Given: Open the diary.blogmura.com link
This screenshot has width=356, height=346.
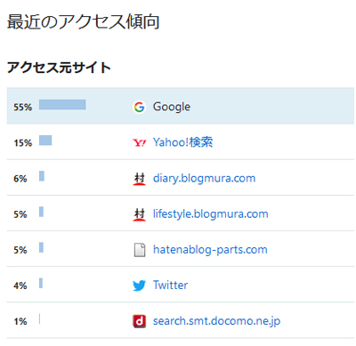Looking at the screenshot, I should 204,178.
